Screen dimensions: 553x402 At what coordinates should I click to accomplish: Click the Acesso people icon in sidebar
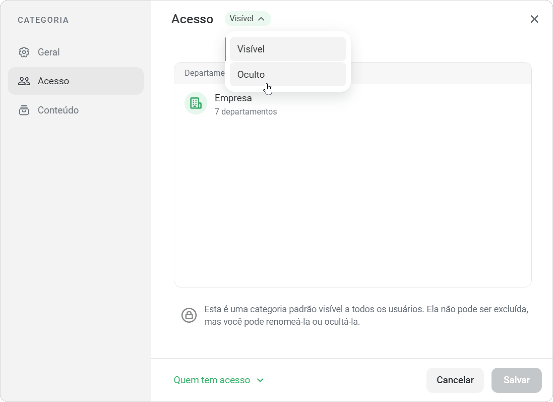pos(24,81)
